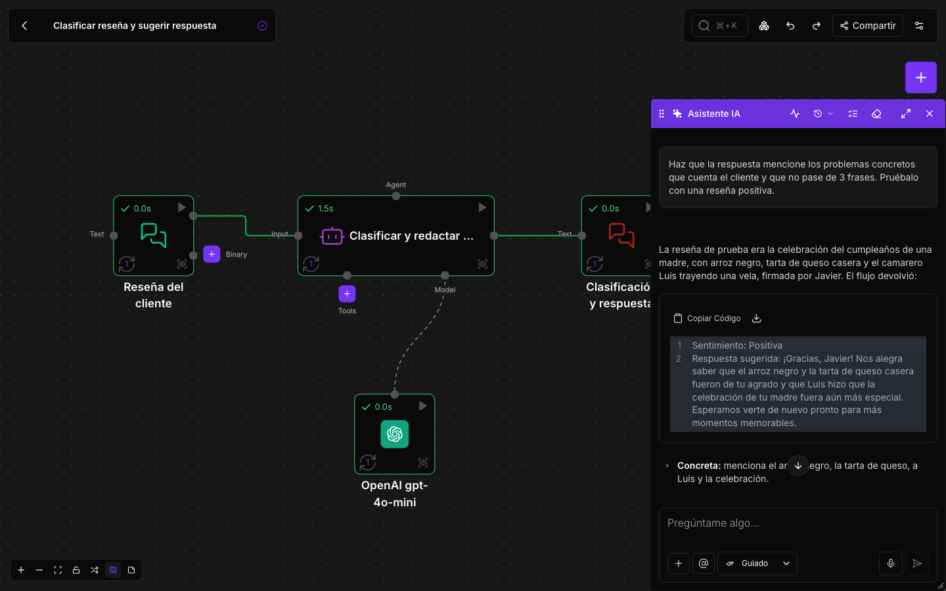This screenshot has width=946, height=591.
Task: Click the Compartir button
Action: pyautogui.click(x=868, y=26)
